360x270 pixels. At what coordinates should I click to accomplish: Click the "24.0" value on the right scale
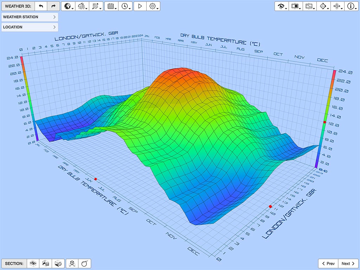345,72
